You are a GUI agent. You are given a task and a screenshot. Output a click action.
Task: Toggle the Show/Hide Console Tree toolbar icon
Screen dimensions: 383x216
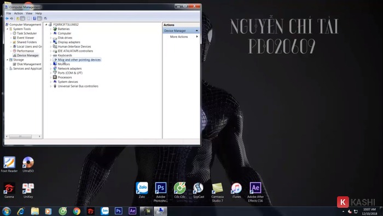coord(22,18)
